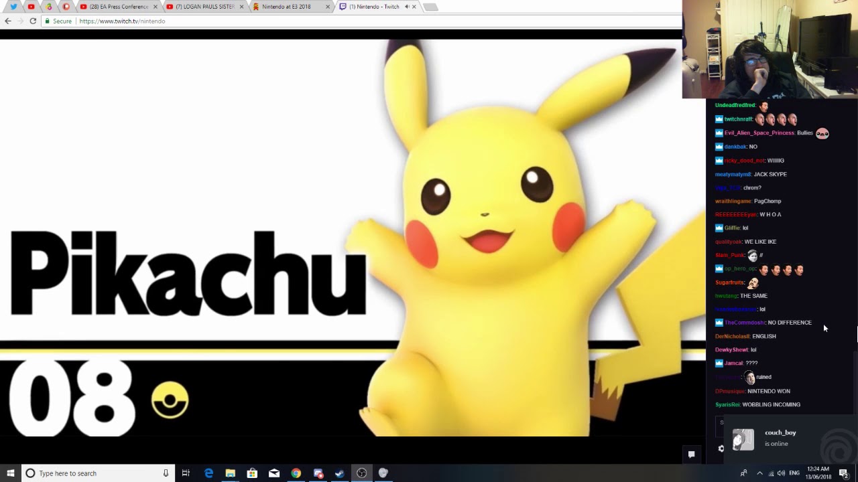Open the clock showing 12:24 AM

click(818, 473)
